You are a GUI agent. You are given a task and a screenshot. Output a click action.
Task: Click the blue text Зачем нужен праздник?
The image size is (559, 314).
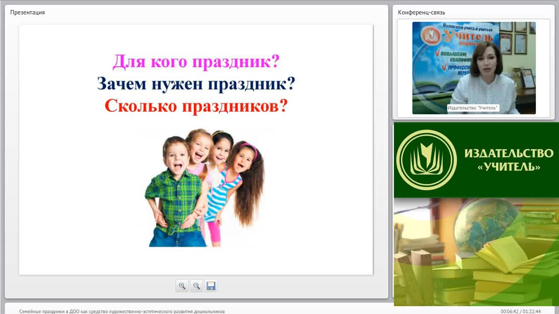(x=196, y=83)
